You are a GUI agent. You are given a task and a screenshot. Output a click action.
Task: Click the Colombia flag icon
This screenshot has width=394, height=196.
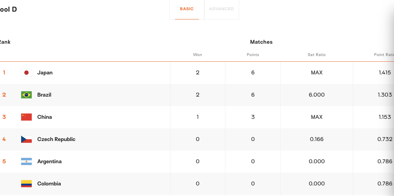(x=26, y=184)
